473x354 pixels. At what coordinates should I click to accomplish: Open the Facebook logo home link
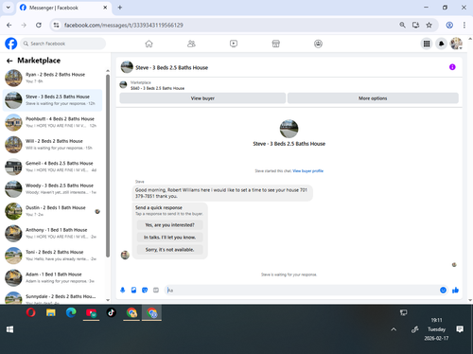(x=11, y=44)
